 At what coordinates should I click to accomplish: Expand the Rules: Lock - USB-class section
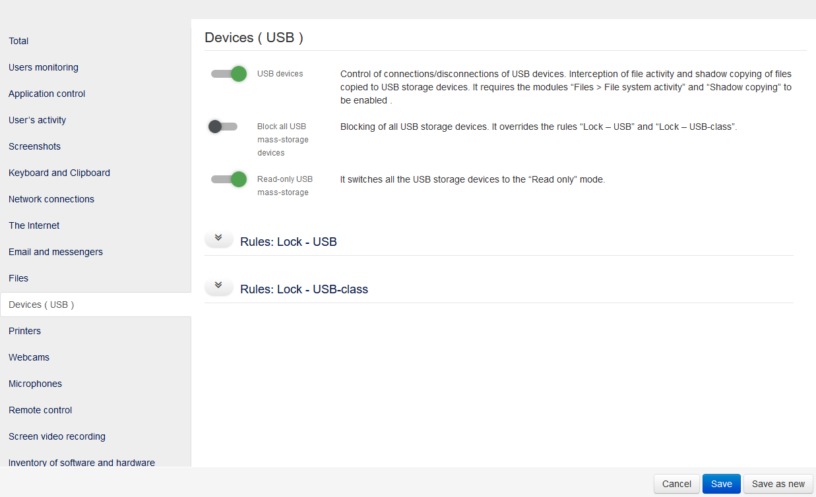click(218, 286)
